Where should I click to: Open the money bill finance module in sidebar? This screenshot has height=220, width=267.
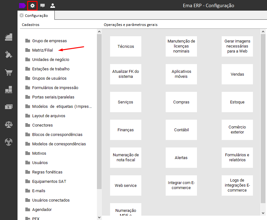(8, 107)
